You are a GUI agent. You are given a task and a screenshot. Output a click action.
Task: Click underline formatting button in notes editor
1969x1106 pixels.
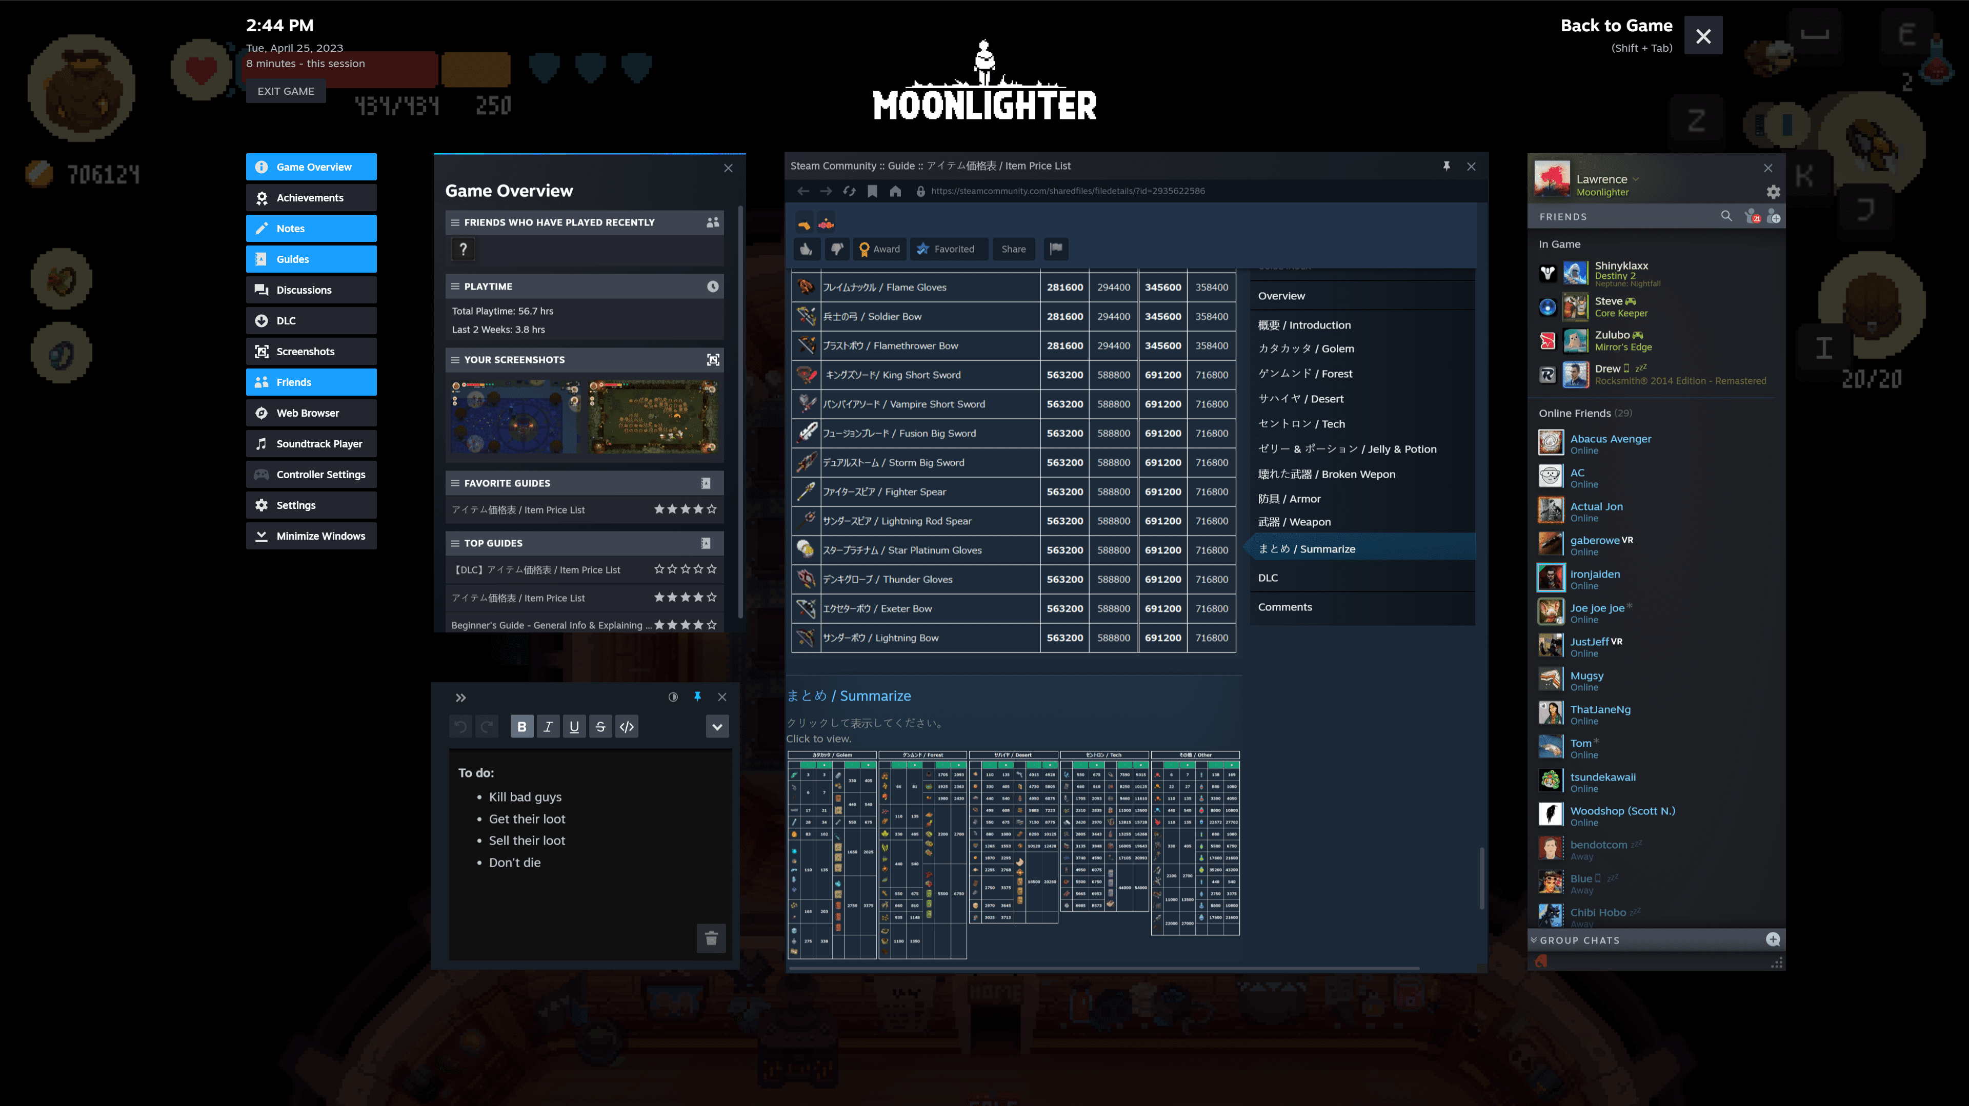(573, 726)
